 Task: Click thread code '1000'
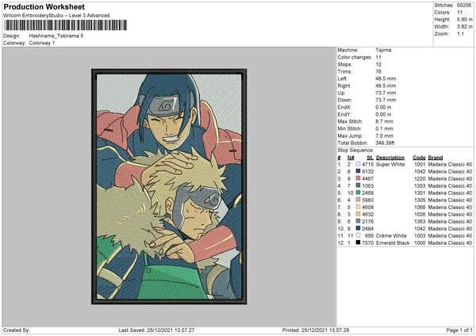click(x=420, y=243)
